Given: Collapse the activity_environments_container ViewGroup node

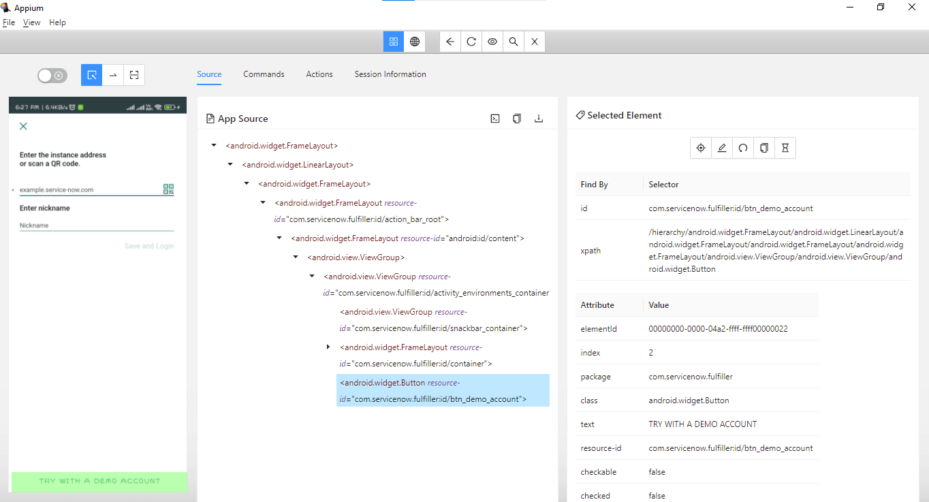Looking at the screenshot, I should pyautogui.click(x=312, y=276).
